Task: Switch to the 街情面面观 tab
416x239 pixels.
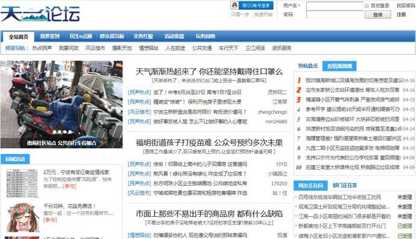Action: [x=339, y=66]
